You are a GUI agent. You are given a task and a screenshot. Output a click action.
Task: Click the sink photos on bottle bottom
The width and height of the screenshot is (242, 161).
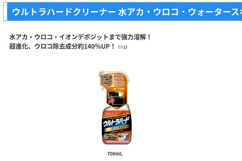(124, 137)
